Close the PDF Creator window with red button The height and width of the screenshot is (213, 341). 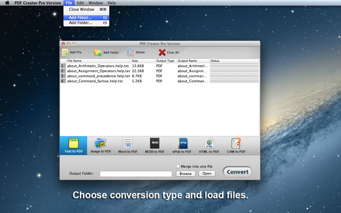[63, 44]
